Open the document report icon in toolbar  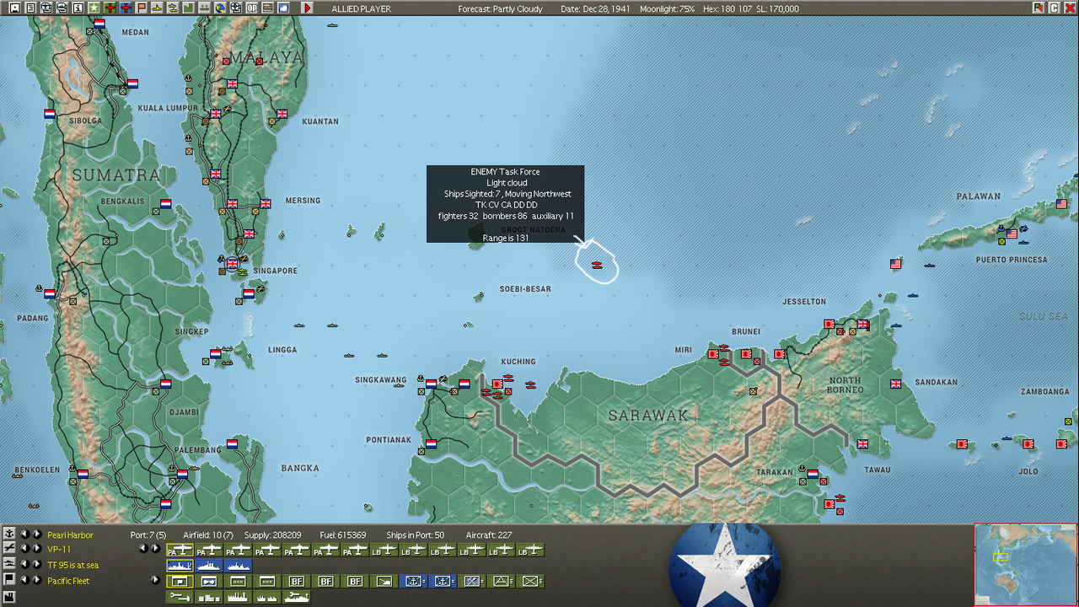[x=30, y=8]
